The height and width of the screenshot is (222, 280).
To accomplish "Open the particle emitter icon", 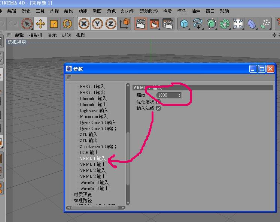I will (265, 24).
